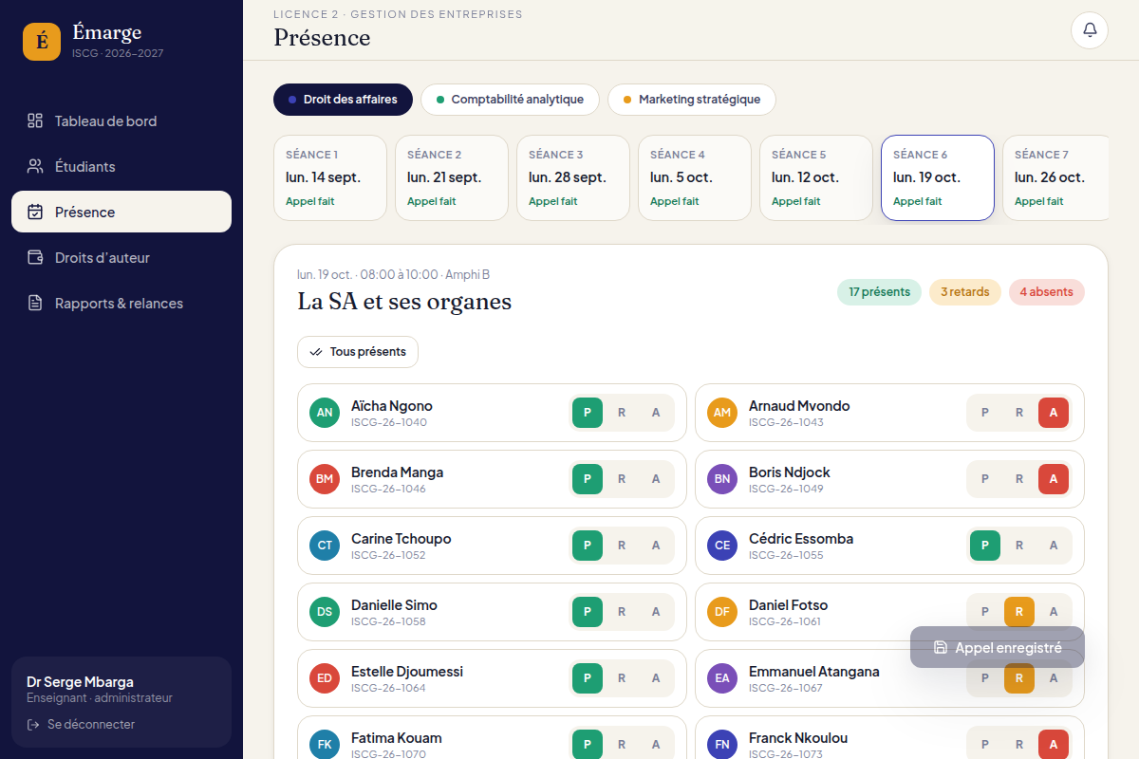Click the logout arrow icon
The height and width of the screenshot is (759, 1139).
(33, 724)
